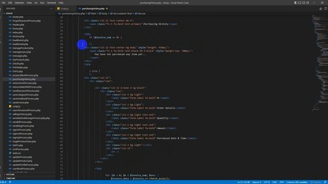
Task: Open the View menu
Action: coord(29,3)
